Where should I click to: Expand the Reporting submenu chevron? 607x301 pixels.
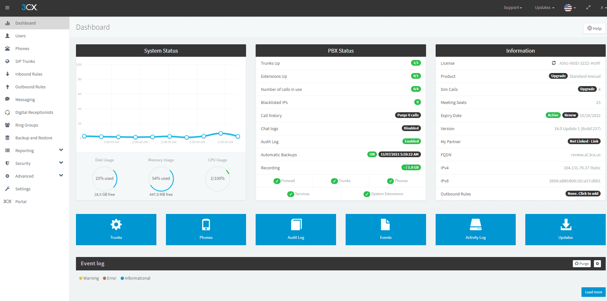pos(61,150)
